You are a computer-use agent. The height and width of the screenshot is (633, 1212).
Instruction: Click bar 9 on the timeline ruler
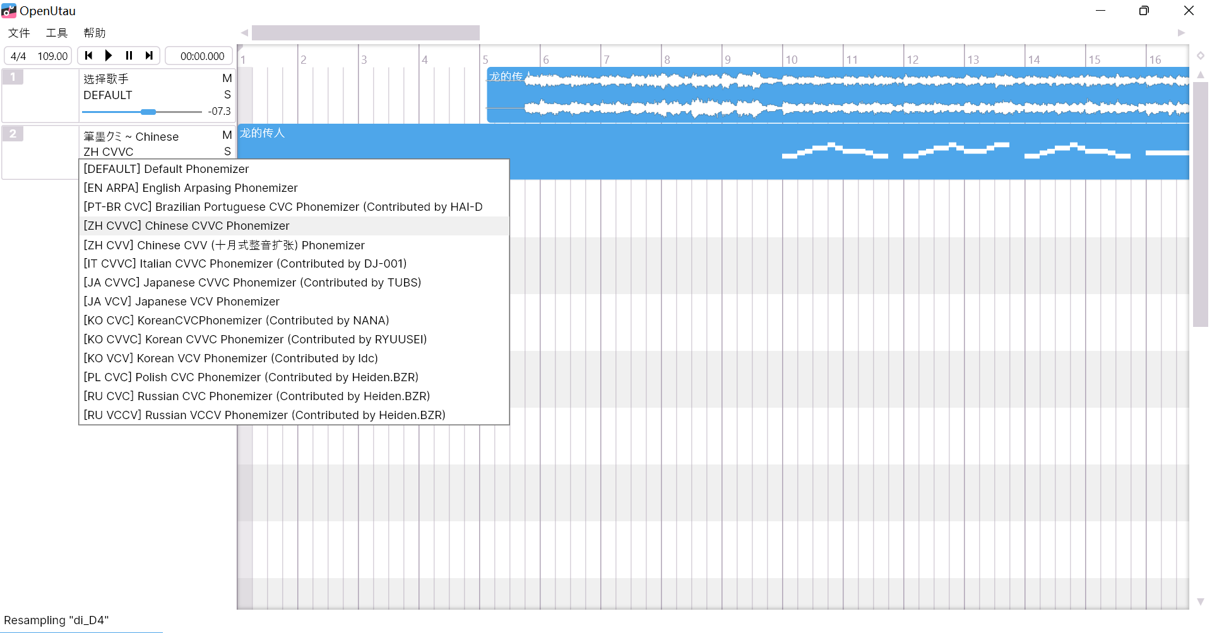click(728, 59)
